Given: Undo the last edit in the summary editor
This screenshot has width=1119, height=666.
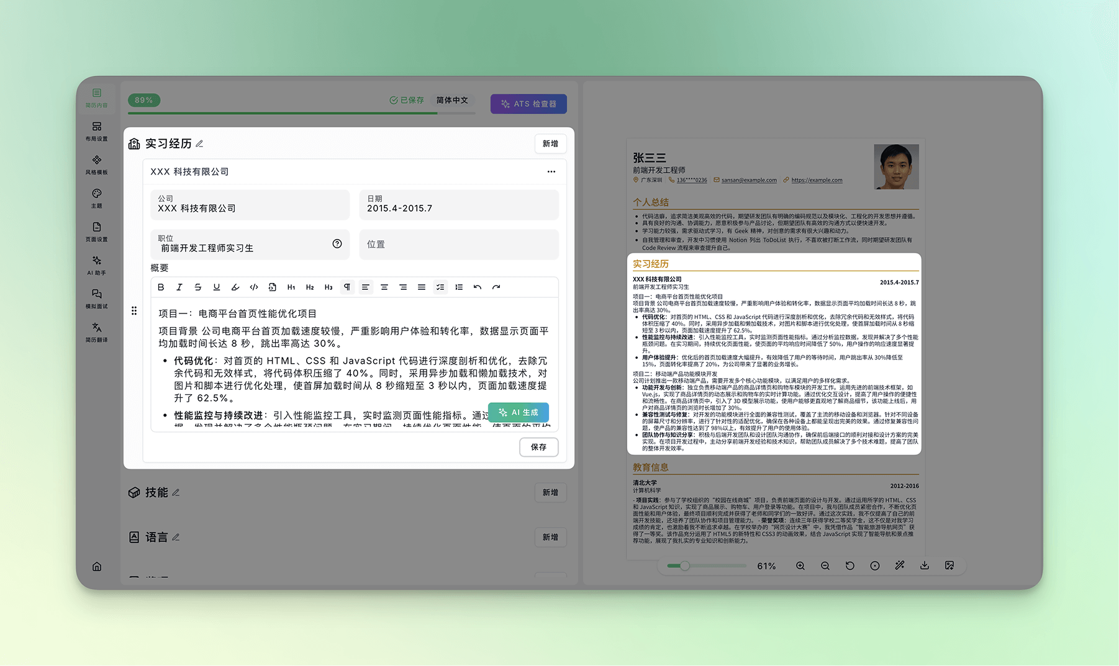Looking at the screenshot, I should tap(478, 287).
